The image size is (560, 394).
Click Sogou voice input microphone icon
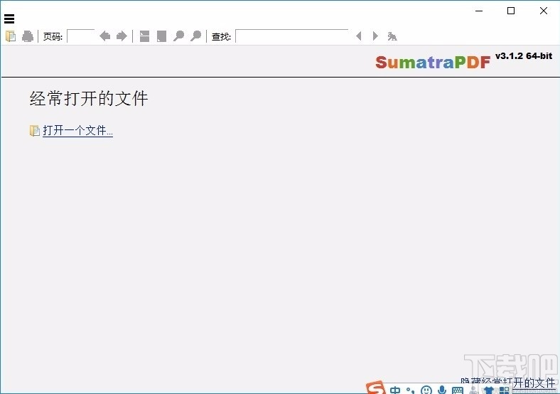(x=442, y=390)
